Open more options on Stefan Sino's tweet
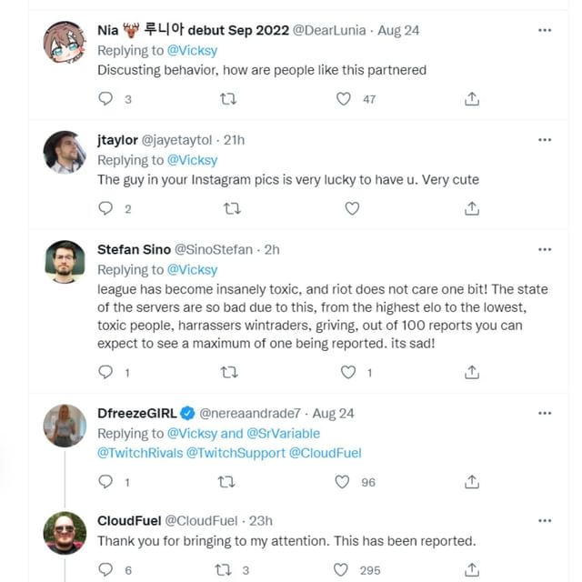Image resolution: width=582 pixels, height=582 pixels. pyautogui.click(x=545, y=249)
